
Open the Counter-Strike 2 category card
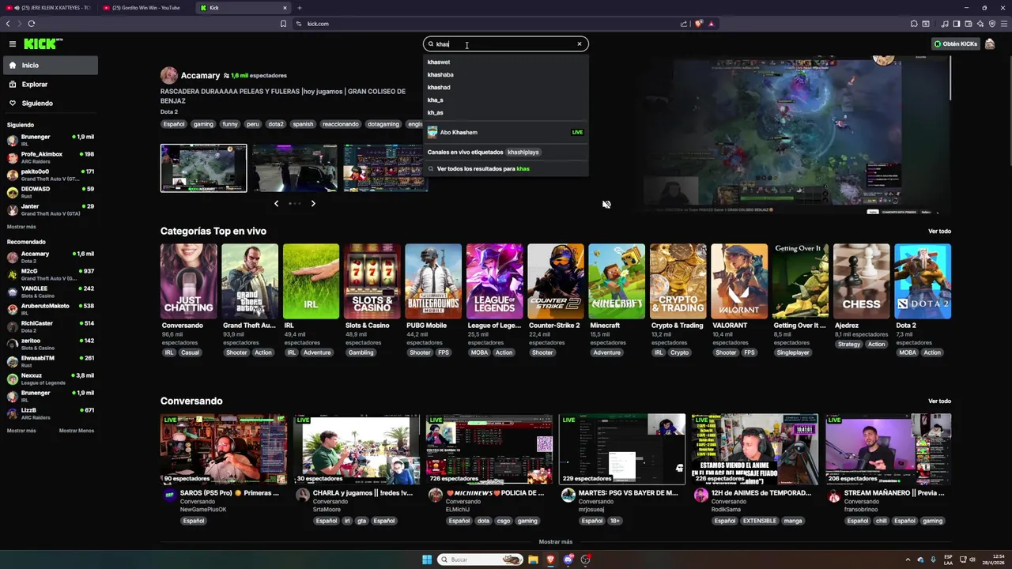tap(556, 281)
